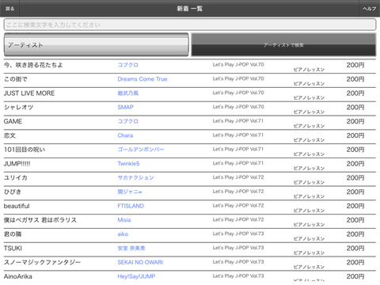Open artist link ゴールデンボンバー
The image size is (380, 285).
[x=141, y=150]
